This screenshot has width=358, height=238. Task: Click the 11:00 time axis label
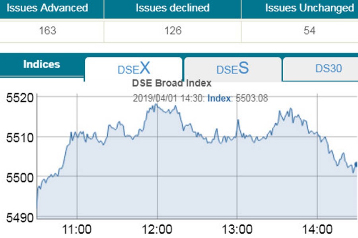[78, 230]
